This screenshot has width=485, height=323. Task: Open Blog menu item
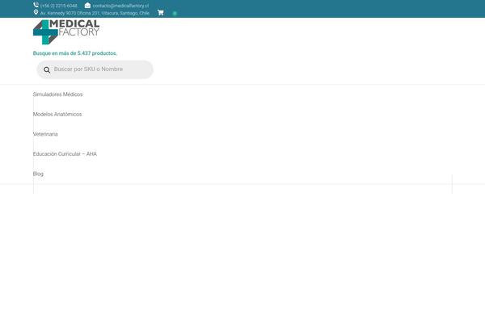pos(38,174)
